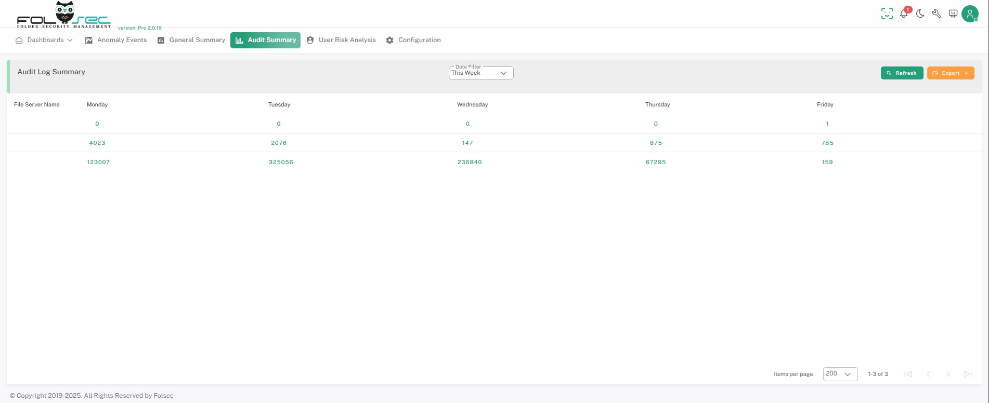Click the monitor chart icon

point(953,14)
